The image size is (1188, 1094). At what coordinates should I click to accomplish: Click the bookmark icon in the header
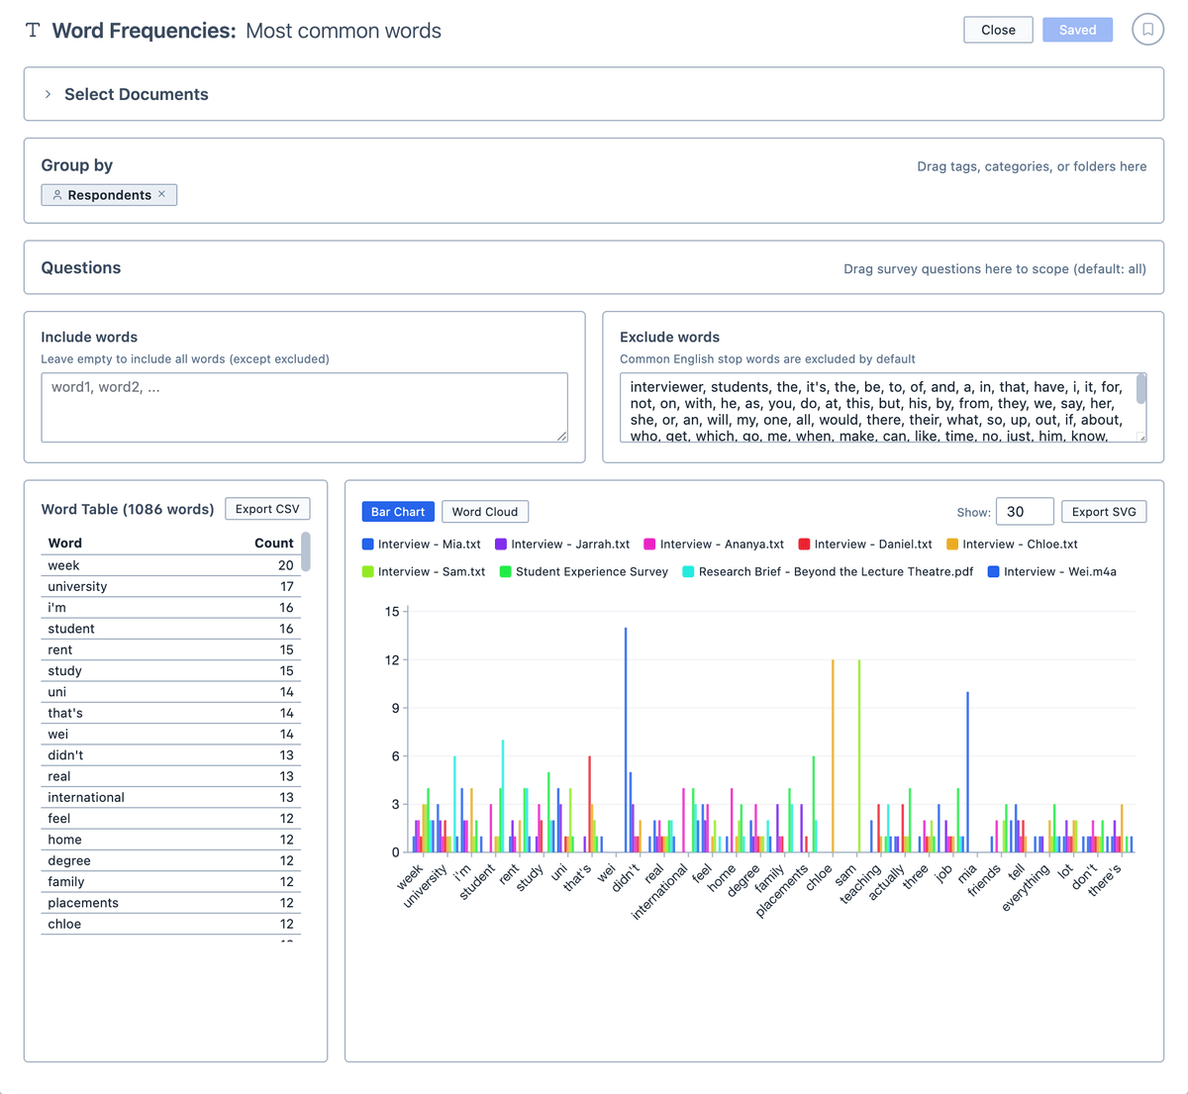[x=1147, y=30]
